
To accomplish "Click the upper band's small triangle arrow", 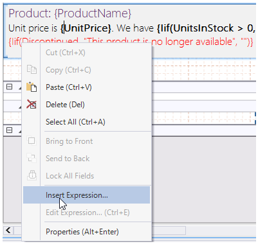I will click(x=20, y=88).
